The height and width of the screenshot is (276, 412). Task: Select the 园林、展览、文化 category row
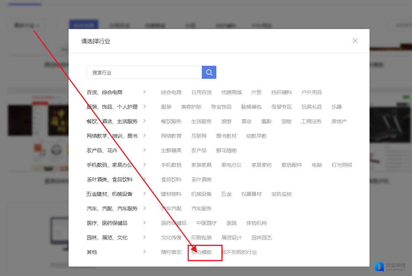(107, 238)
